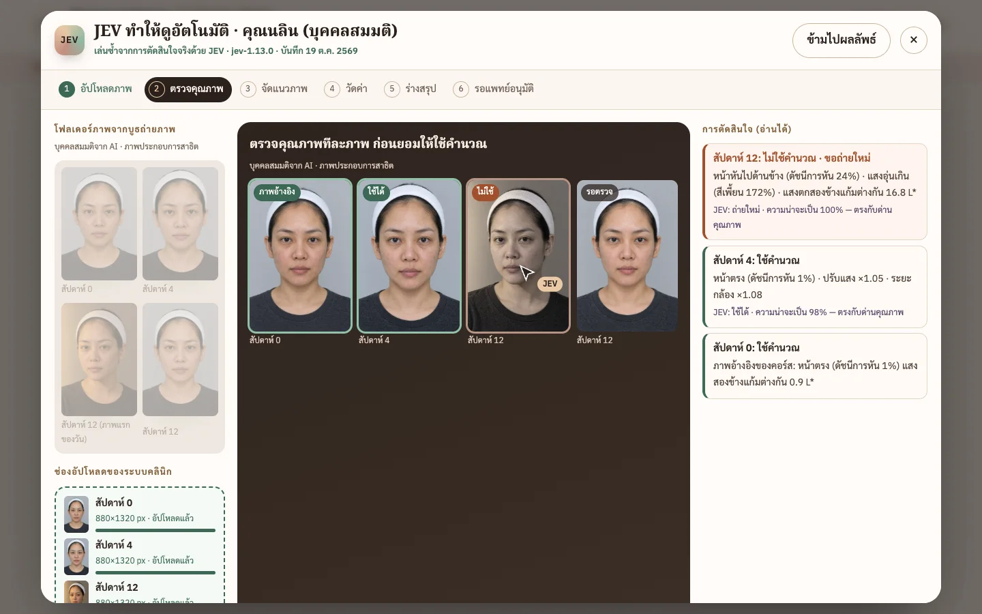Screen dimensions: 982x614
Task: Click the heading ช่องอัปโหลดของระบบคลินิก
Action: click(x=113, y=471)
